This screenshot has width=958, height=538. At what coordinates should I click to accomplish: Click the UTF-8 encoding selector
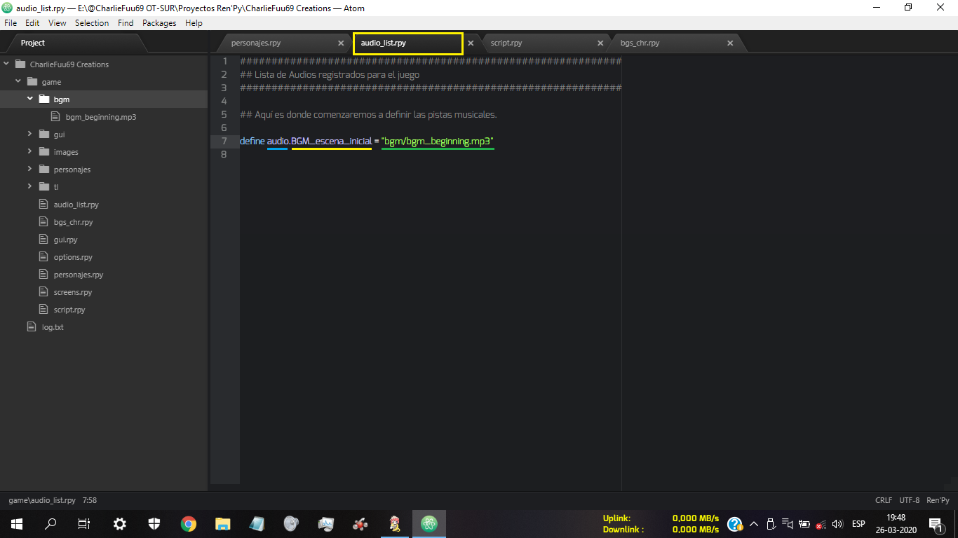909,501
